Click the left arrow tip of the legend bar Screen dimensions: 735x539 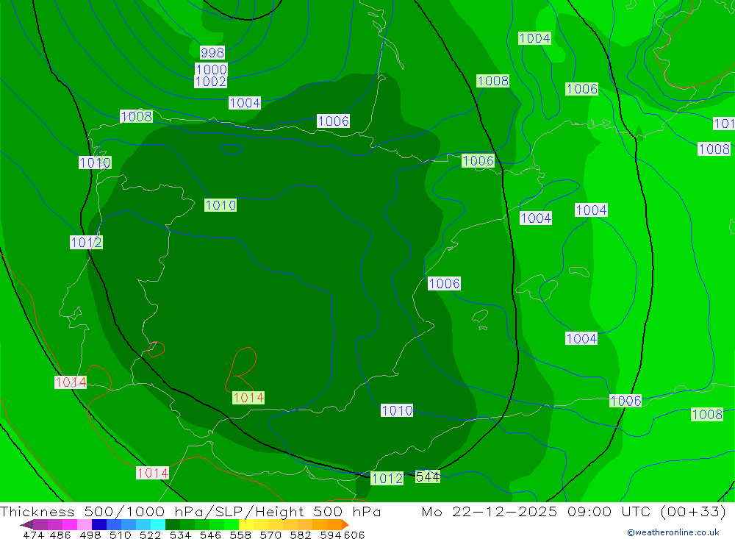(26, 524)
